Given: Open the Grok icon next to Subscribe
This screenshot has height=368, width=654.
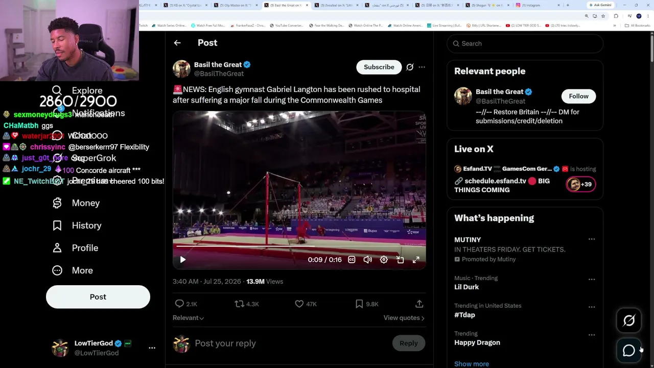Looking at the screenshot, I should 410,67.
